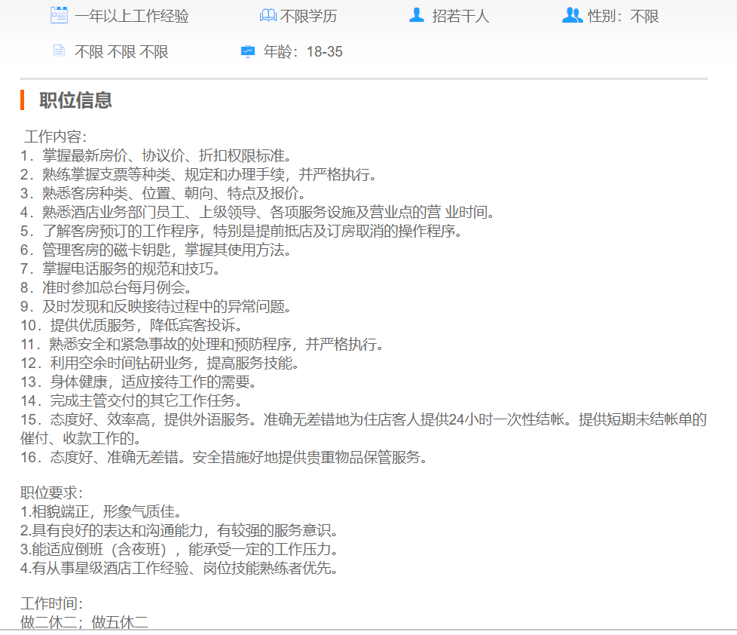
Task: Click the 做二休二；做五休二 schedule text
Action: pos(84,622)
